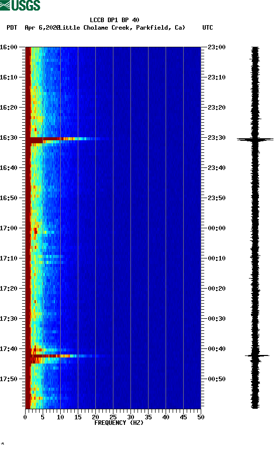Click the 'PDT' timezone label

(12, 28)
